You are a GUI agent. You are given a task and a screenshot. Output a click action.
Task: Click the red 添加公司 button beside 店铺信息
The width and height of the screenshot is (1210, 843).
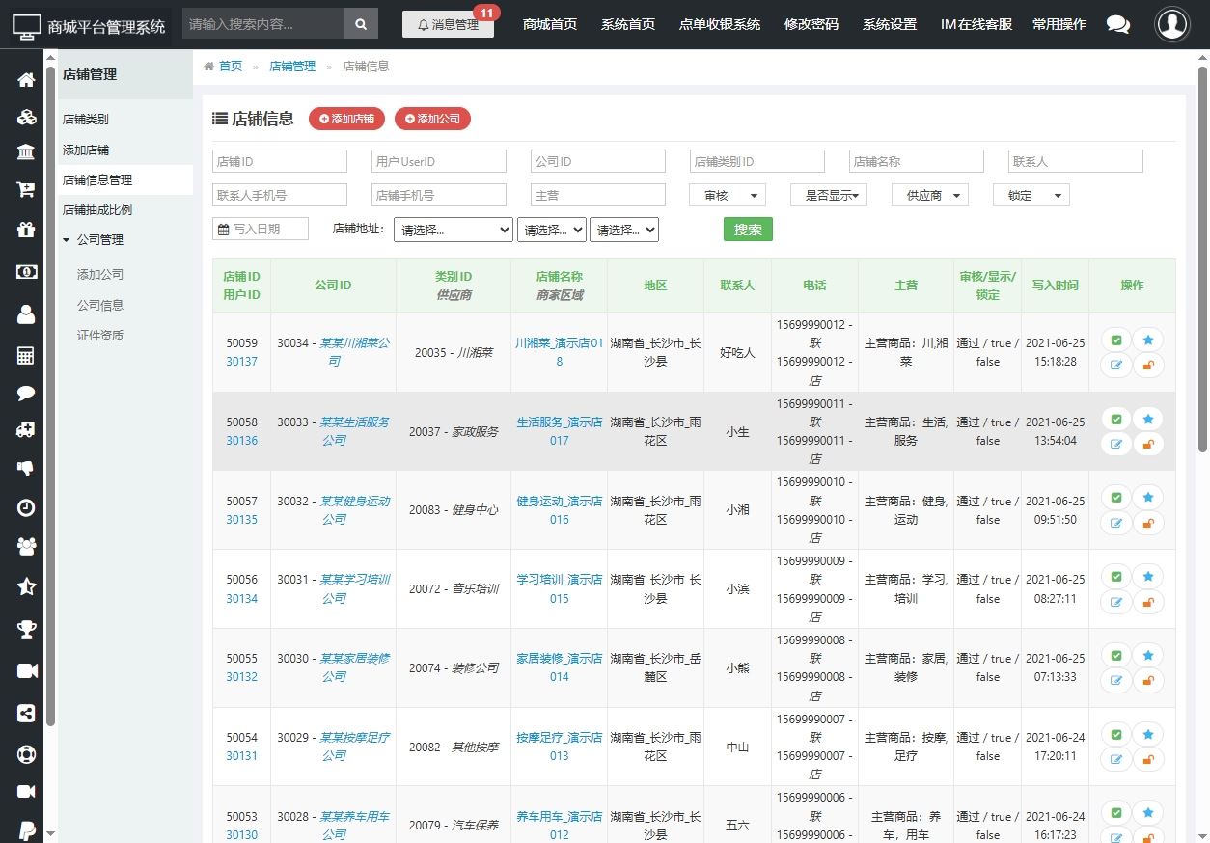[433, 119]
